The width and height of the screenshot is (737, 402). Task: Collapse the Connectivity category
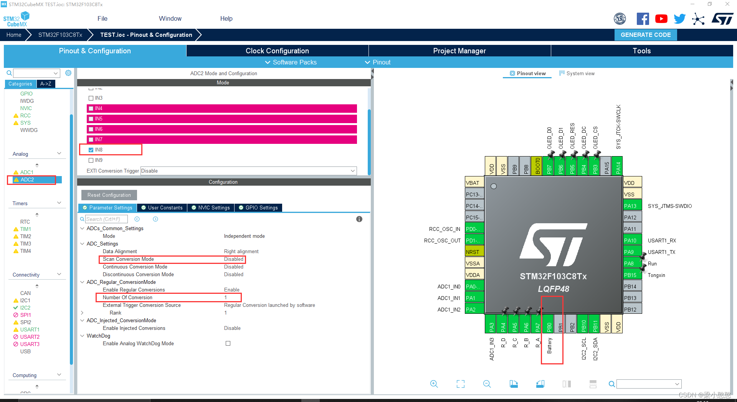point(59,274)
